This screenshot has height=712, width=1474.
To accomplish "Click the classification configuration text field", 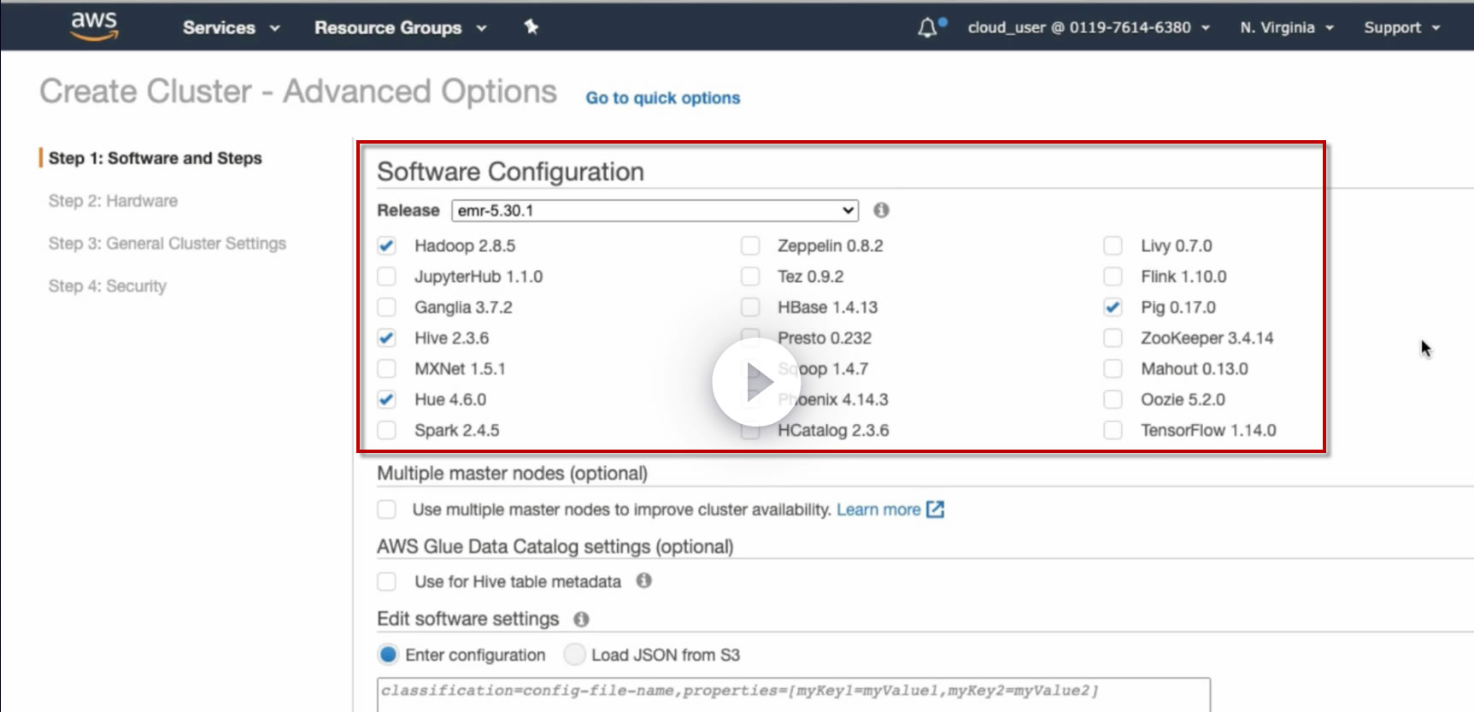I will (794, 694).
